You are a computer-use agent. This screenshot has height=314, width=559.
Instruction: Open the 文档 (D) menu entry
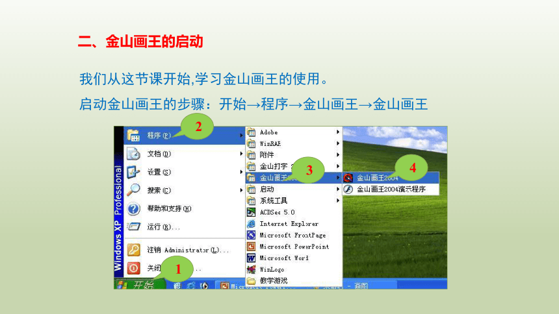click(185, 154)
